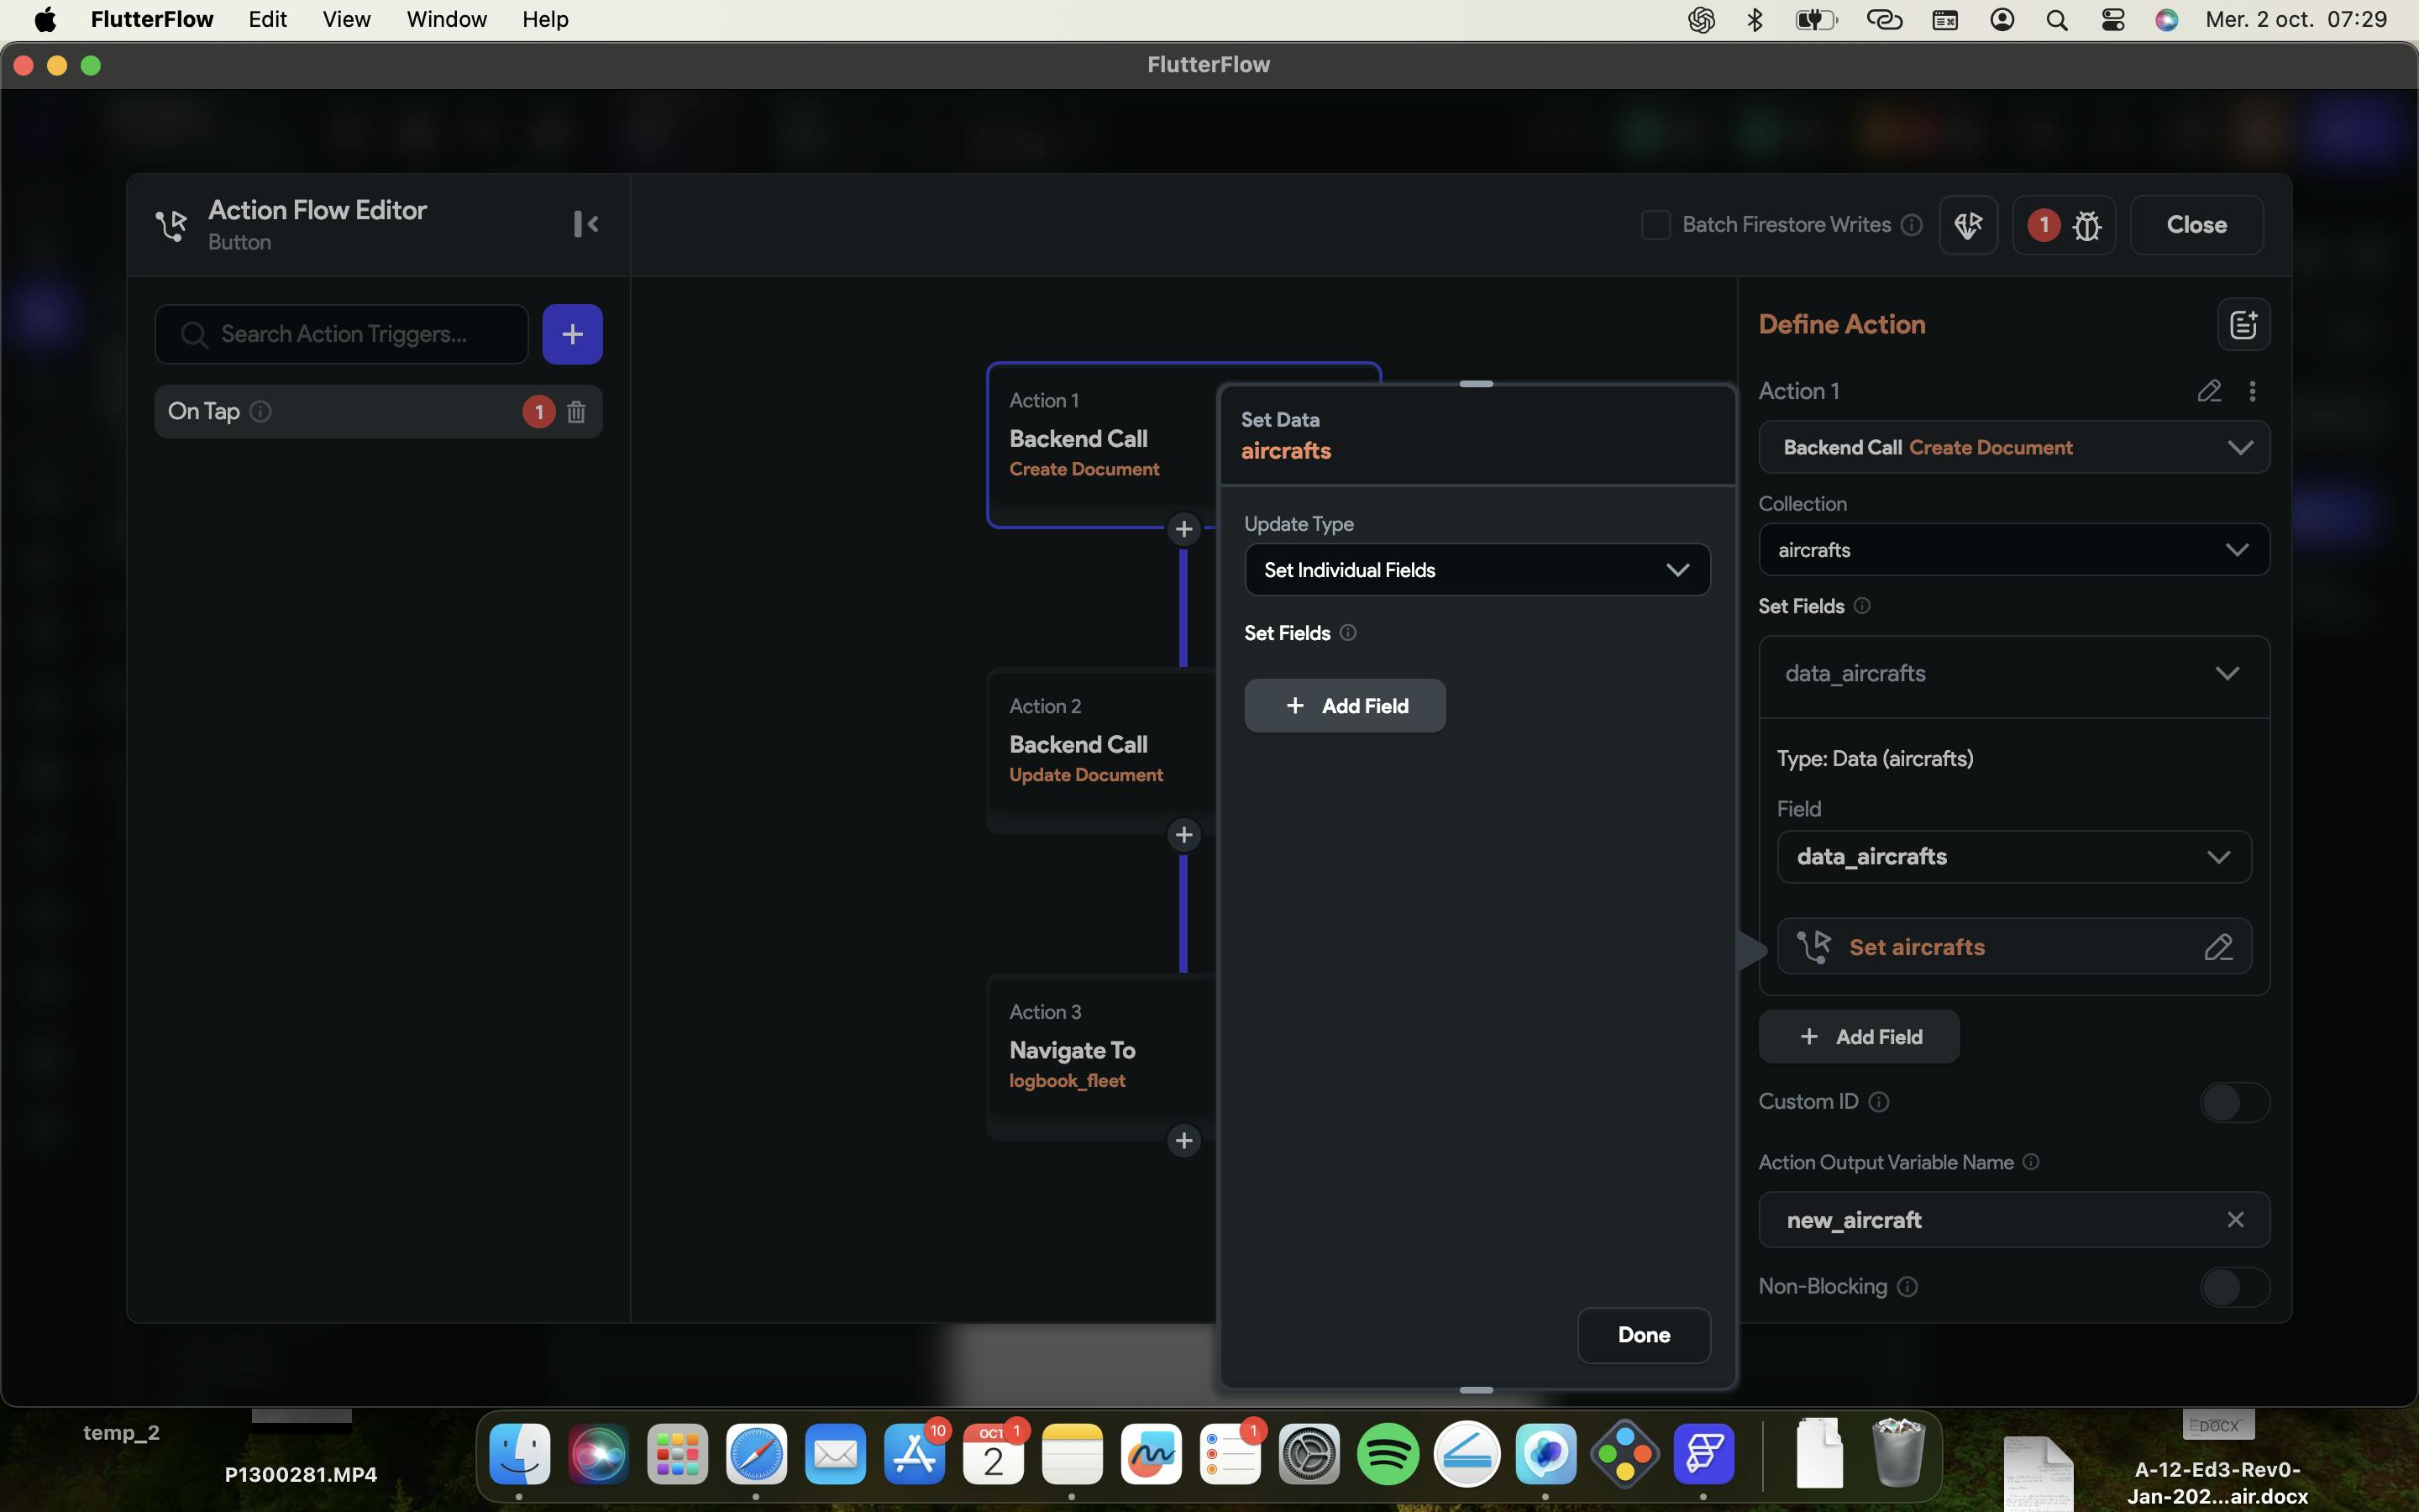Screen dimensions: 2419x1512
Task: Toggle the Non-Blocking switch
Action: point(2234,1287)
